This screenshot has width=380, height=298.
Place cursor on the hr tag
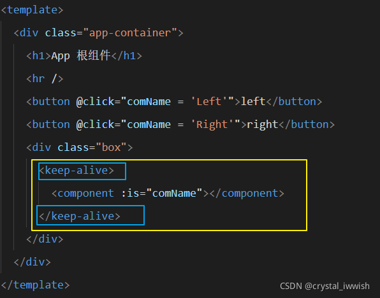click(x=45, y=79)
